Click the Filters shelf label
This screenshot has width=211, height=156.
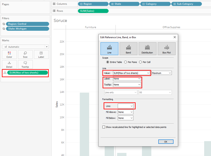pos(6,18)
